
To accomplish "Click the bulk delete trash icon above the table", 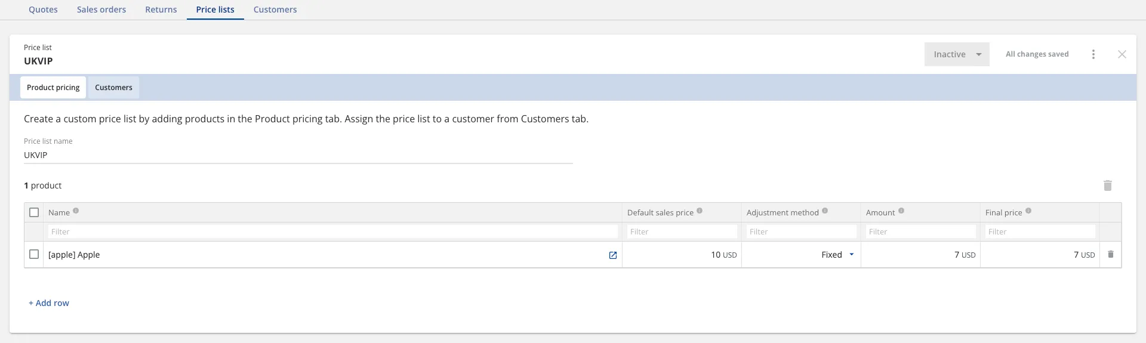I will pos(1108,186).
